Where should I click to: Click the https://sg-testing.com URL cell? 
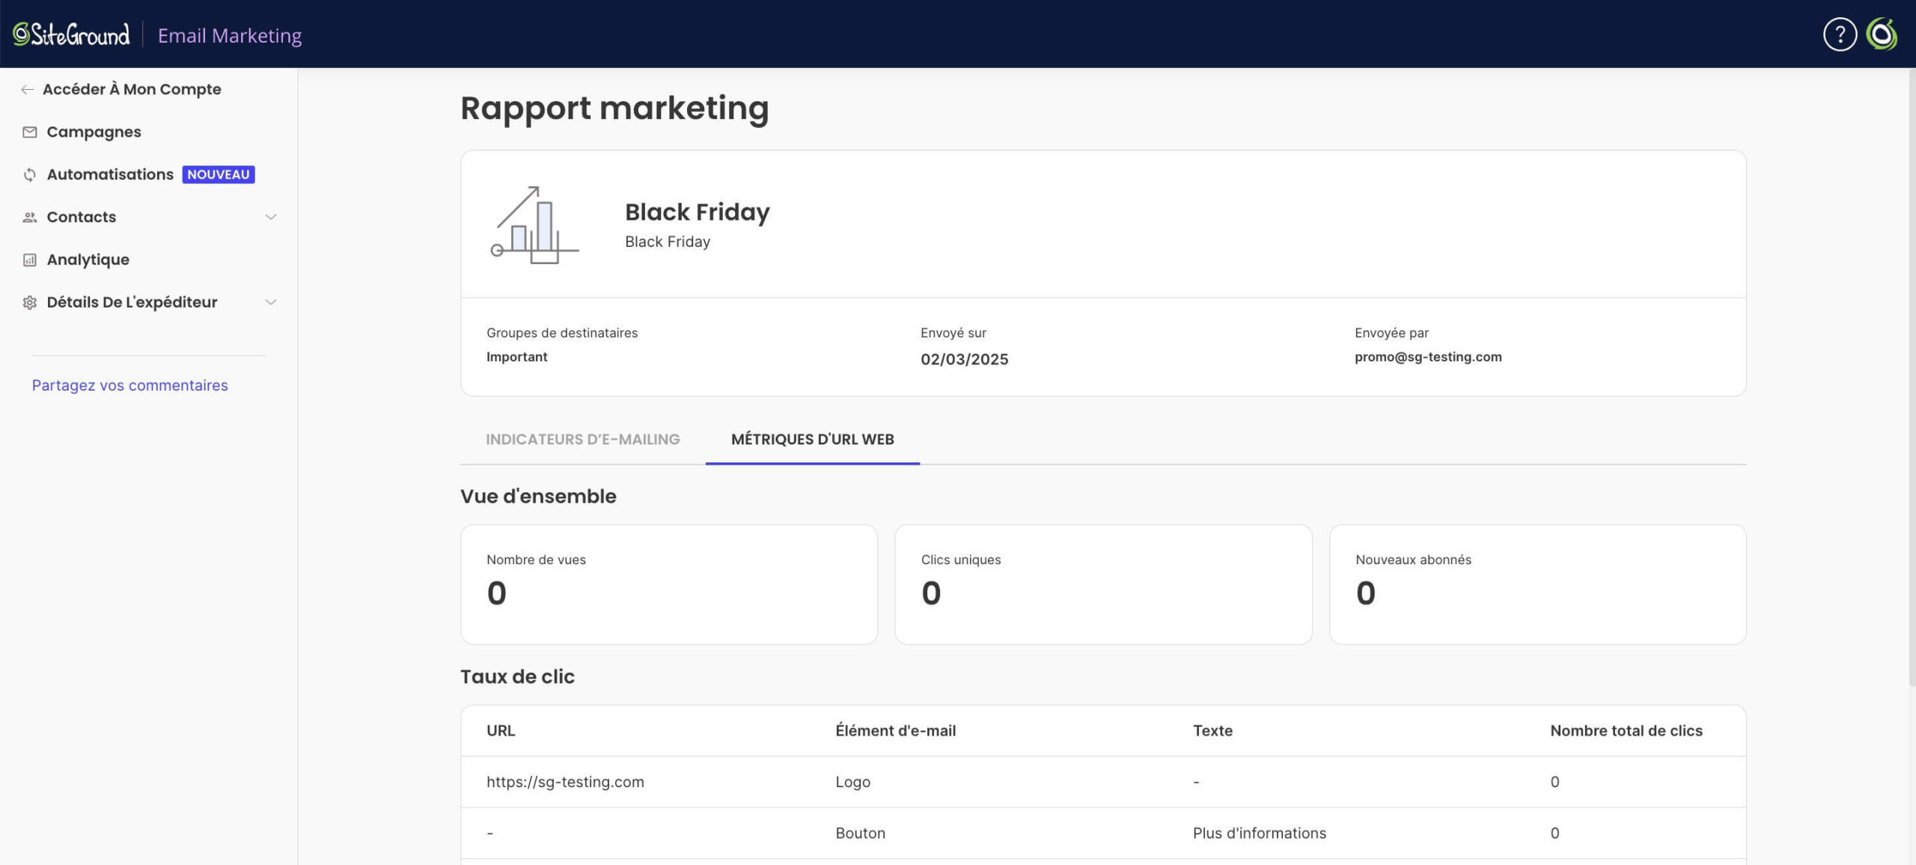pos(565,782)
